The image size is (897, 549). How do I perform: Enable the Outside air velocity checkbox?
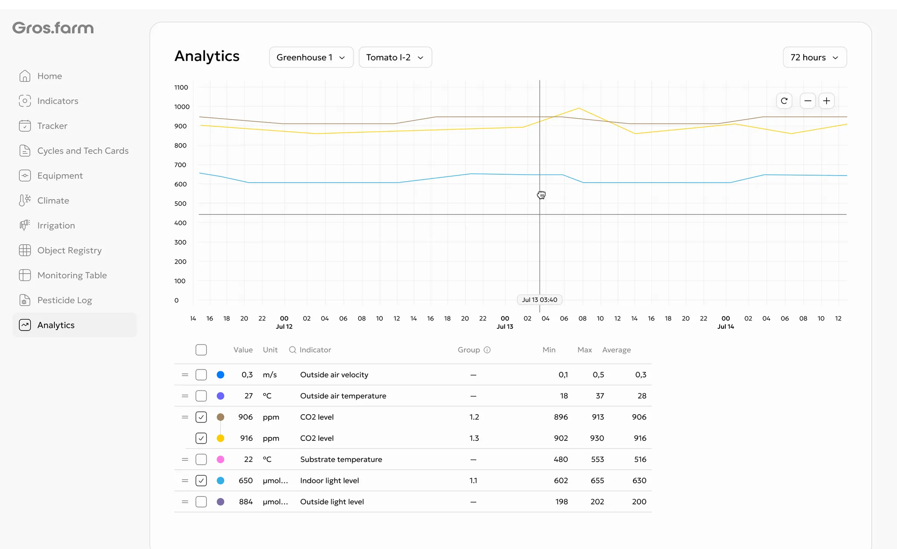point(201,375)
